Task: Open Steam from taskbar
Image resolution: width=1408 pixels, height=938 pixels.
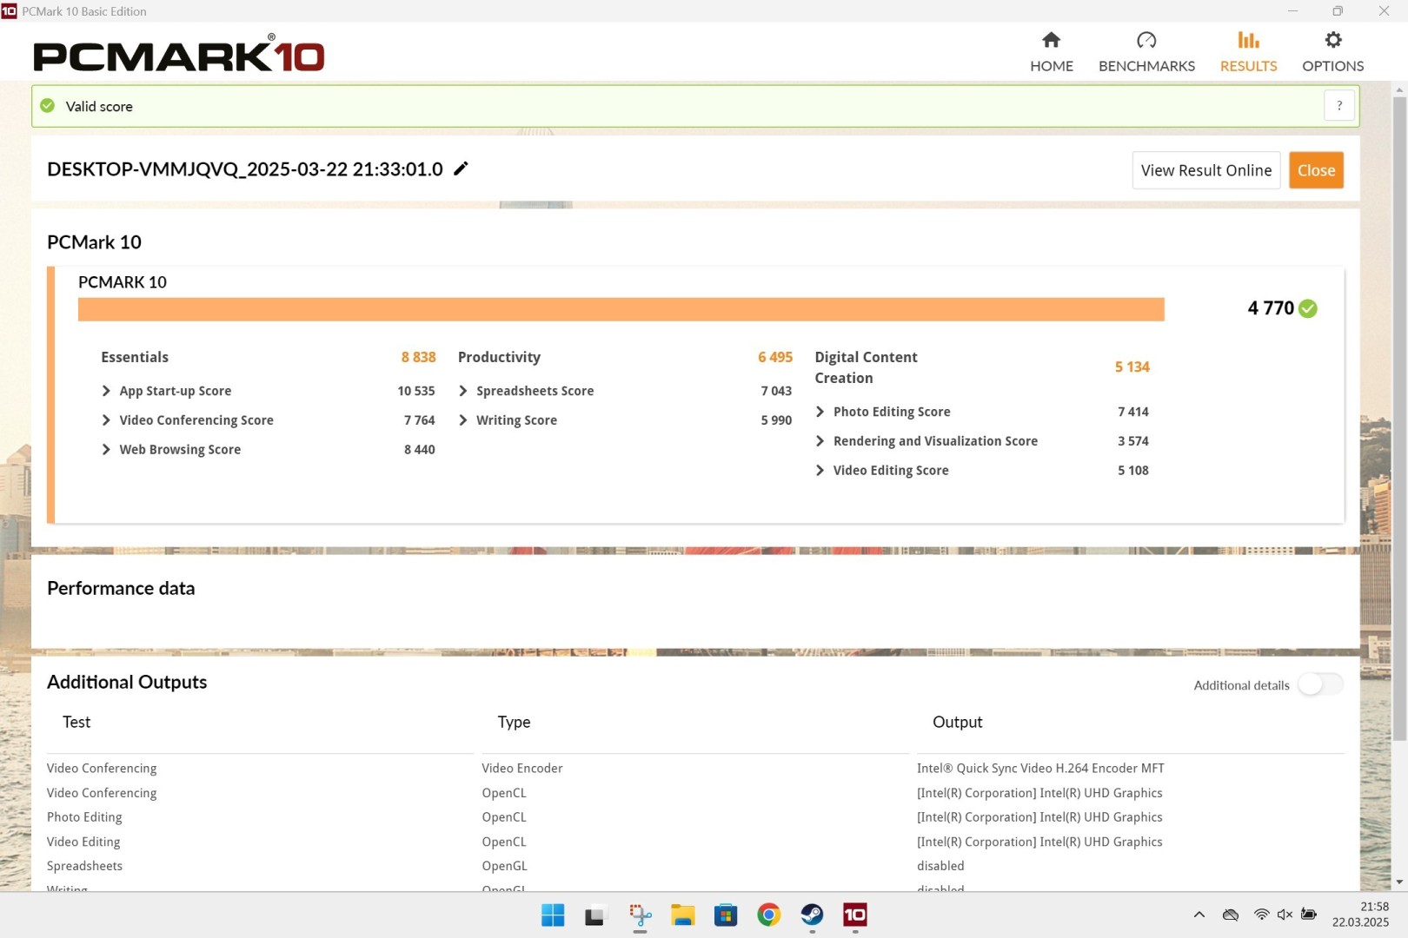Action: tap(812, 915)
